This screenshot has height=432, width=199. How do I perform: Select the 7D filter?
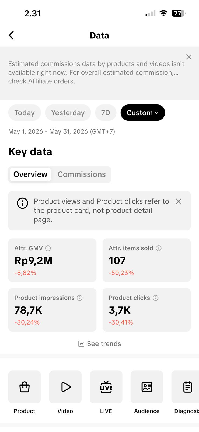click(x=106, y=113)
